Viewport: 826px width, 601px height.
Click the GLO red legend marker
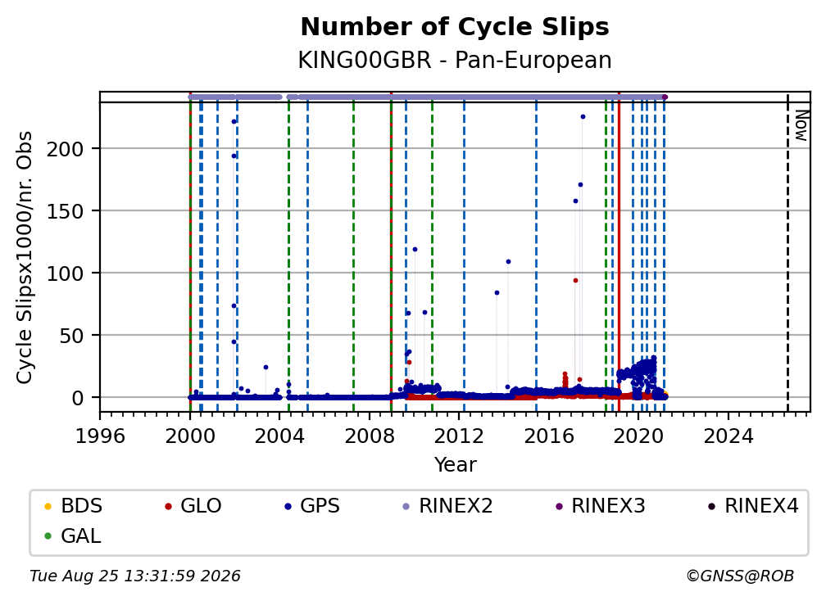[168, 506]
